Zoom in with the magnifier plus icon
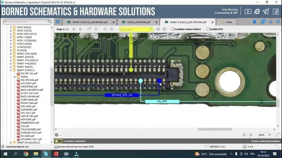282x158 pixels. [x=111, y=29]
